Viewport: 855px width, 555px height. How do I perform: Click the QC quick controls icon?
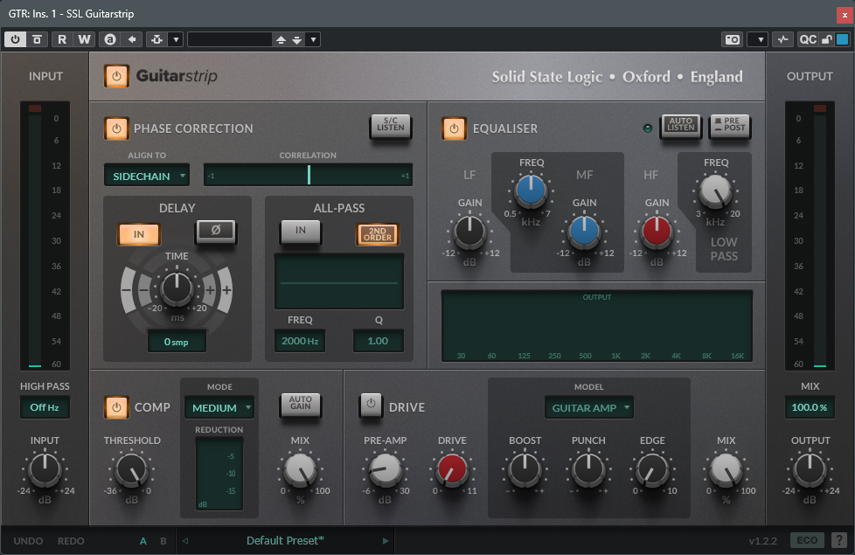coord(807,39)
